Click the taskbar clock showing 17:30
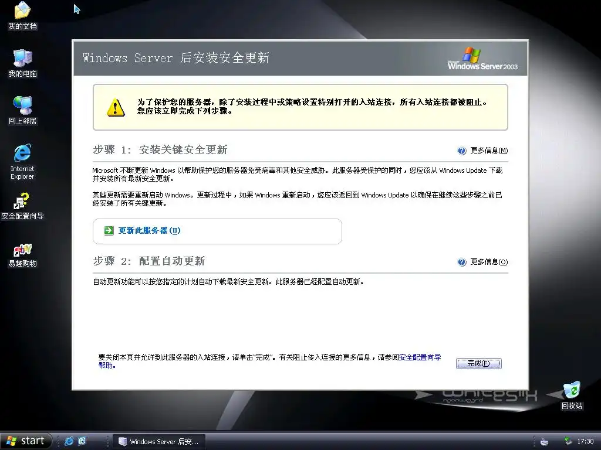601x450 pixels. [585, 441]
